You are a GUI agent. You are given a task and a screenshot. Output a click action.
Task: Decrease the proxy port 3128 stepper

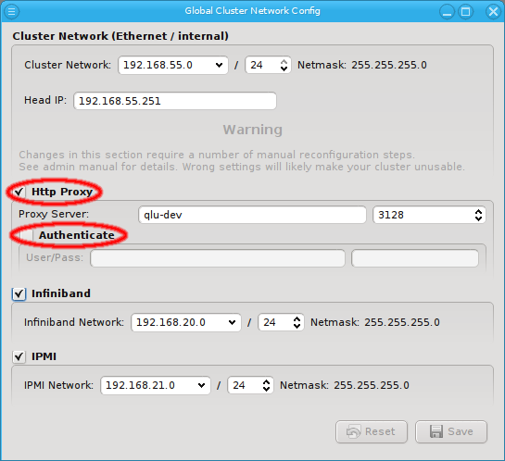tap(478, 218)
